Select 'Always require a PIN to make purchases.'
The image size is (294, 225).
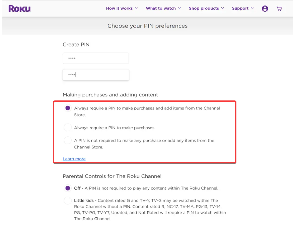tap(68, 128)
